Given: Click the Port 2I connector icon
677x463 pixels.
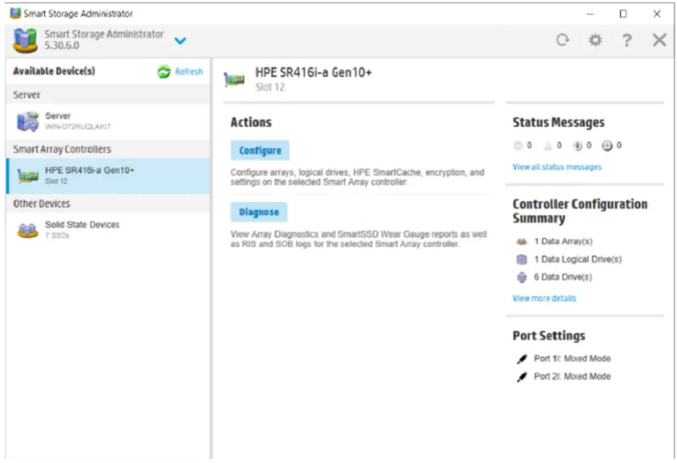Looking at the screenshot, I should 522,377.
